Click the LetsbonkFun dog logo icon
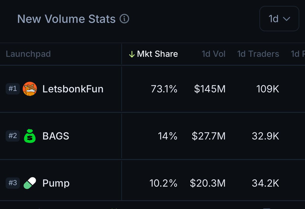Screen dimensions: 305x209 tap(30, 89)
